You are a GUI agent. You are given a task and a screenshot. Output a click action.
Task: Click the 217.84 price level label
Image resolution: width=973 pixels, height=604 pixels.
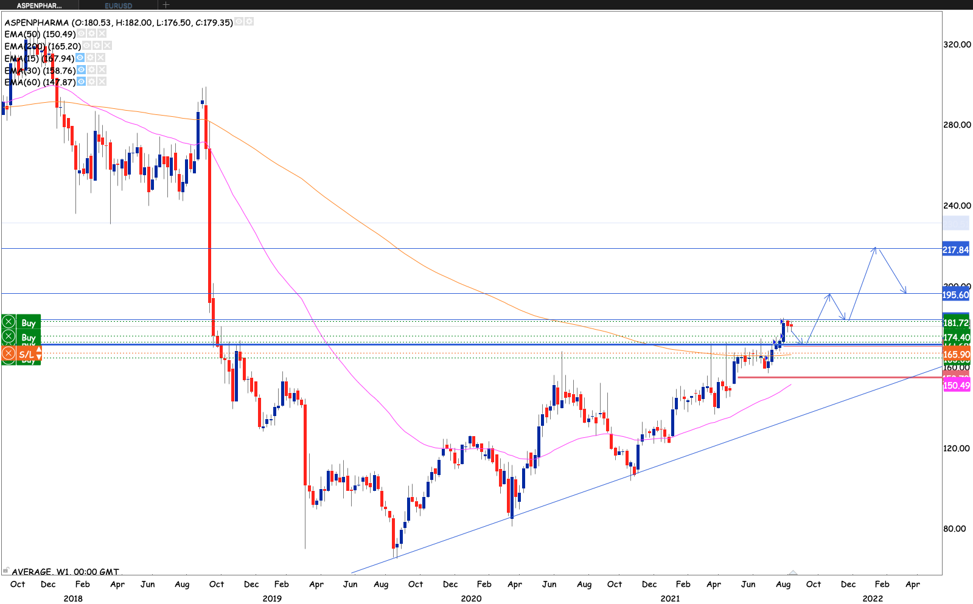coord(955,250)
